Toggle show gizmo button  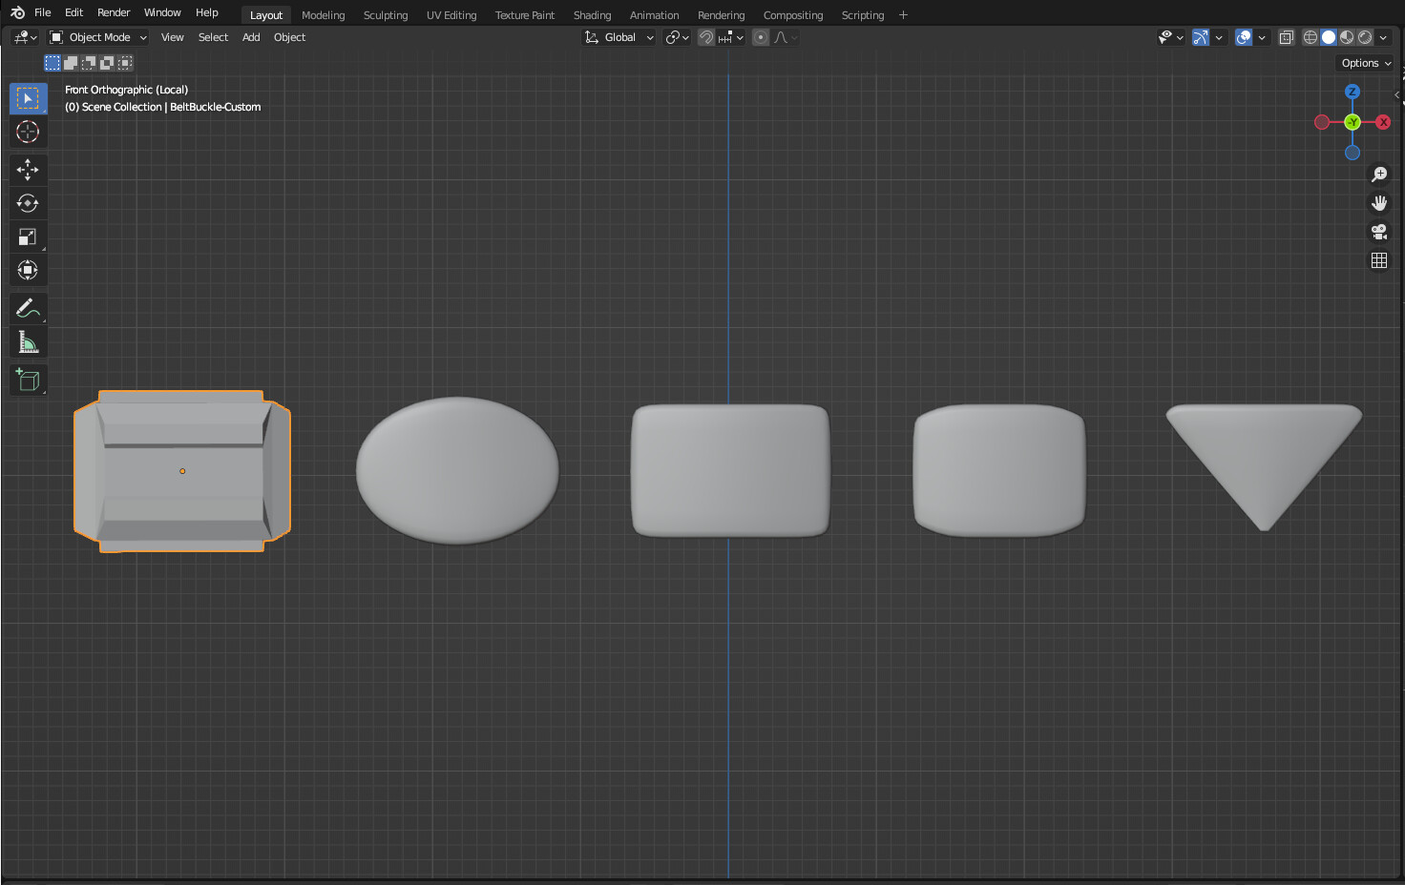pos(1201,37)
